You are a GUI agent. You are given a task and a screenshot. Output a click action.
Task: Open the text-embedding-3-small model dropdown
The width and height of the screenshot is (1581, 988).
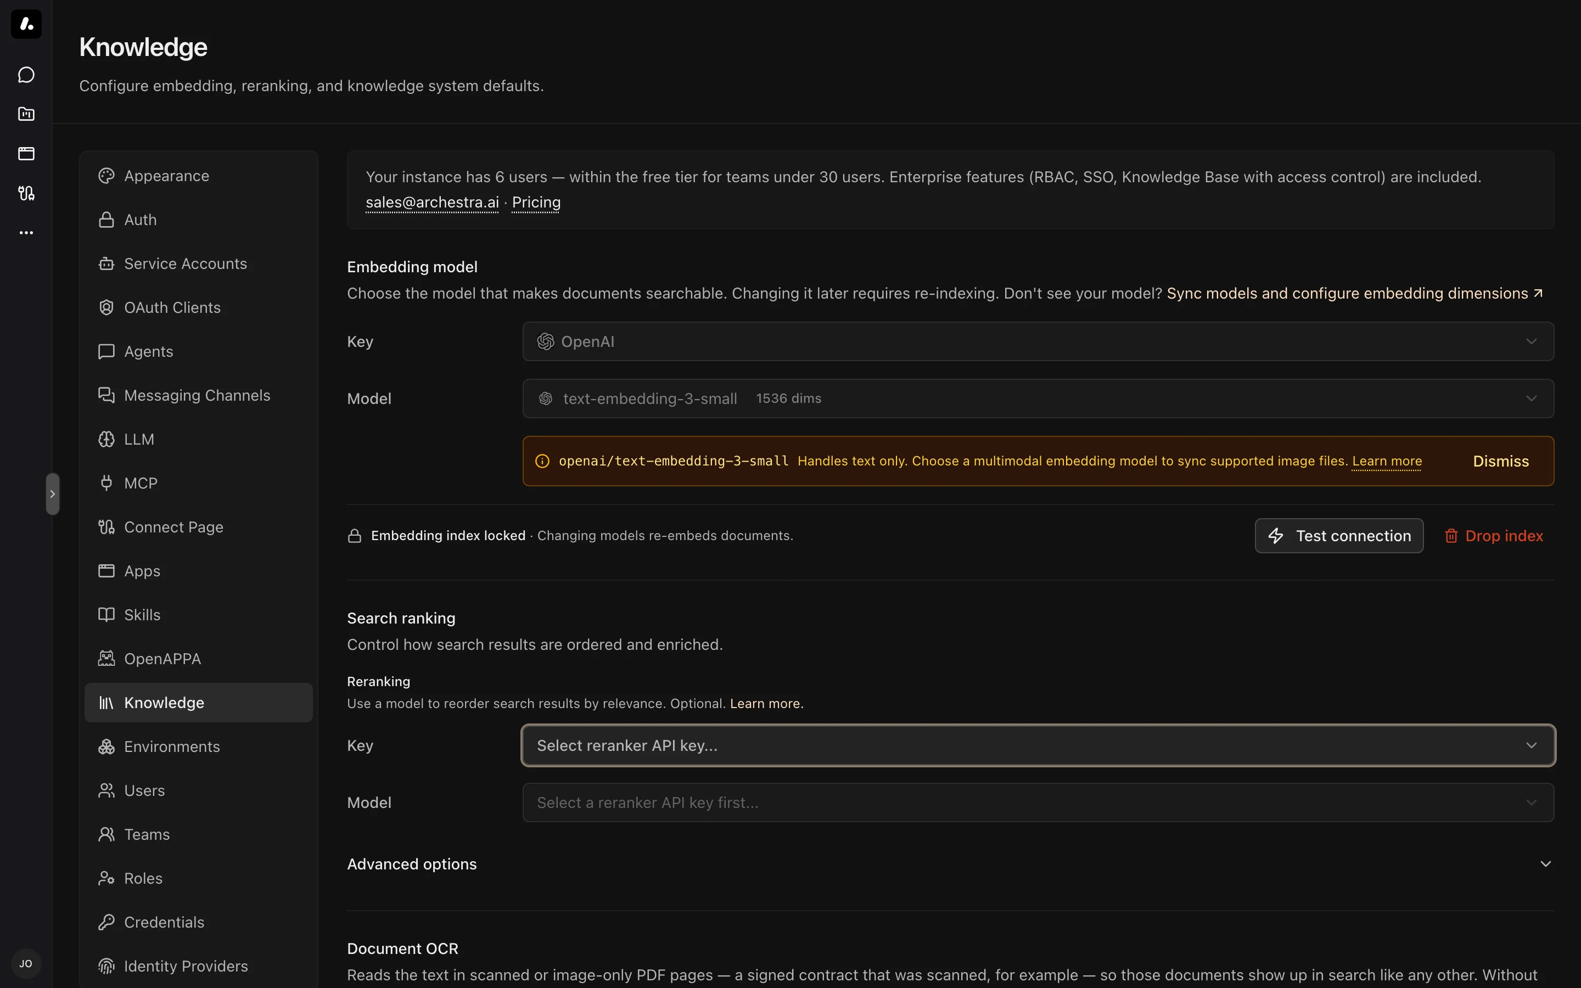click(x=1038, y=398)
